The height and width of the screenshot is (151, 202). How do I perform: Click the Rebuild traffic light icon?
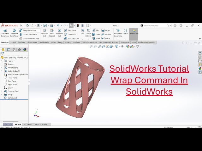point(78,25)
